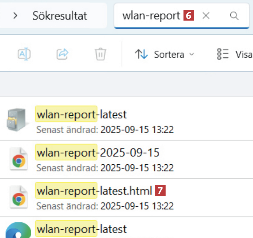Viewport: 253px width, 238px height.
Task: Click the magnifying glass search icon
Action: (x=235, y=16)
